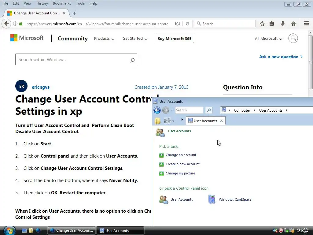Click the browser back arrow button
The image size is (313, 235).
coord(6,24)
